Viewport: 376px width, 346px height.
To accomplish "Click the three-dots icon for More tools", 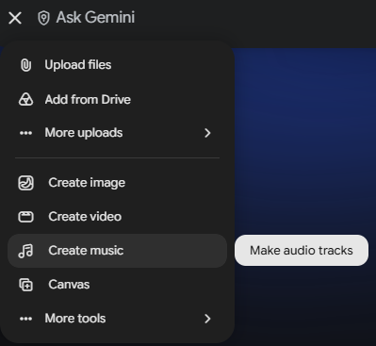I will tap(25, 319).
